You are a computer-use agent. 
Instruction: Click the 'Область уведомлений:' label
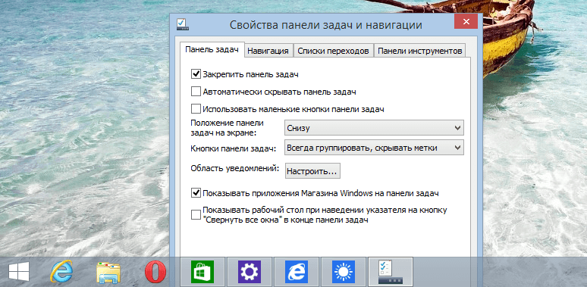tap(235, 169)
